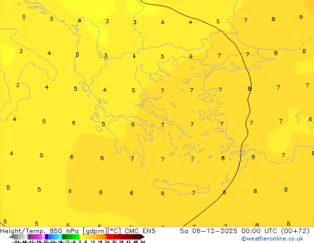Viewport: 314px width, 243px height.
Task: Click the dark red right arrow of color scale
Action: [142, 237]
